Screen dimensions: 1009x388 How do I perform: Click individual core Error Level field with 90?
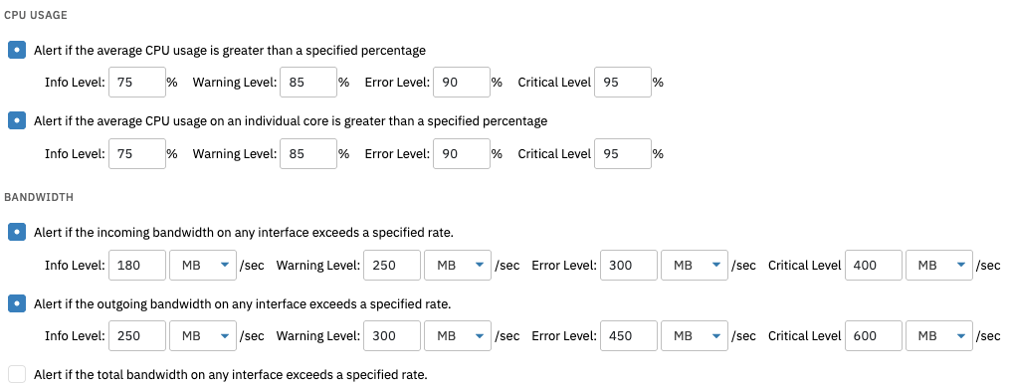point(462,154)
